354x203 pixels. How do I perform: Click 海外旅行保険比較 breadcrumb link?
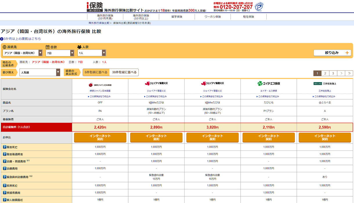pyautogui.click(x=99, y=23)
